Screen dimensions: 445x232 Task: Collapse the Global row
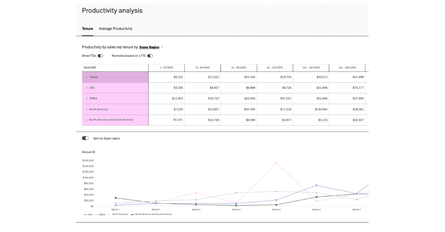click(x=87, y=77)
